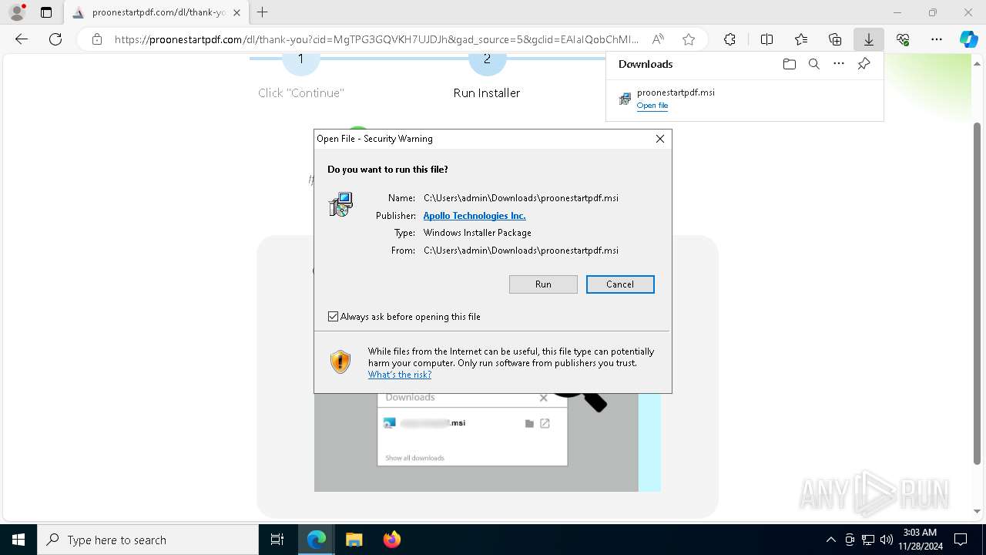Viewport: 986px width, 555px height.
Task: Open the taskbar clock and date
Action: pos(920,540)
